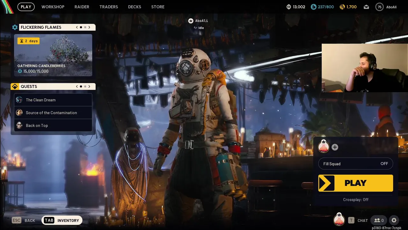The width and height of the screenshot is (408, 230).
Task: Click Back on Top trader portrait
Action: point(19,126)
